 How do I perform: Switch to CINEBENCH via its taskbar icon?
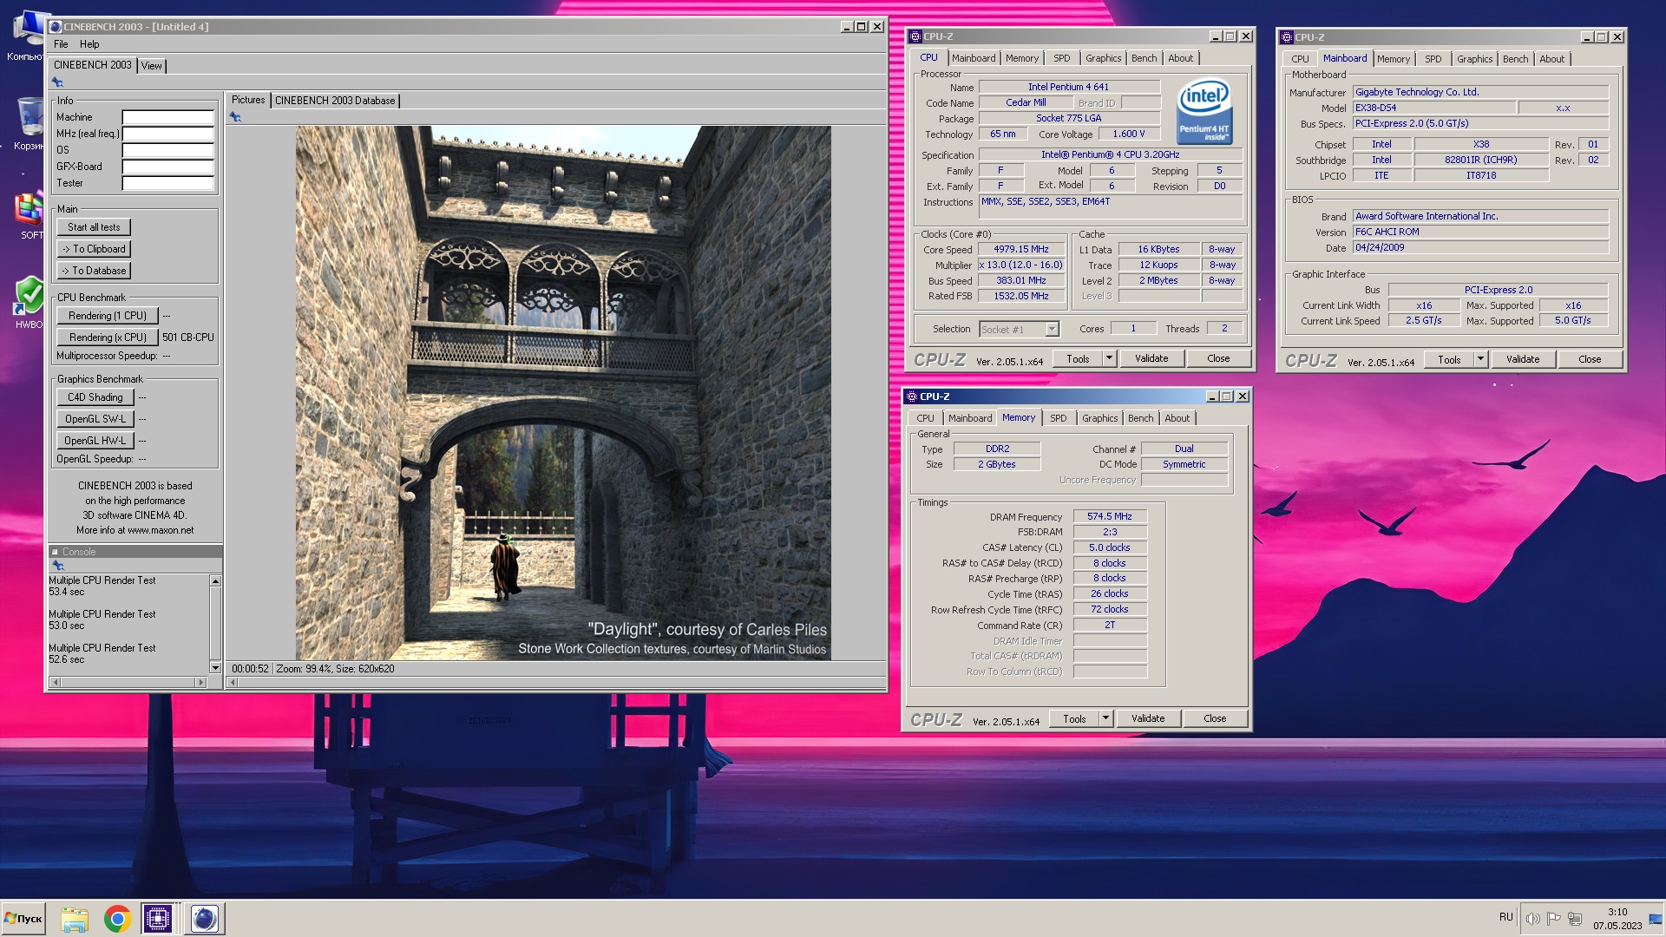point(204,919)
